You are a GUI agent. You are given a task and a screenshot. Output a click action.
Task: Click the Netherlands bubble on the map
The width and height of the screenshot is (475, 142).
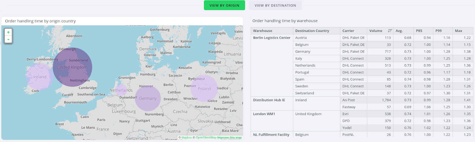click(121, 90)
